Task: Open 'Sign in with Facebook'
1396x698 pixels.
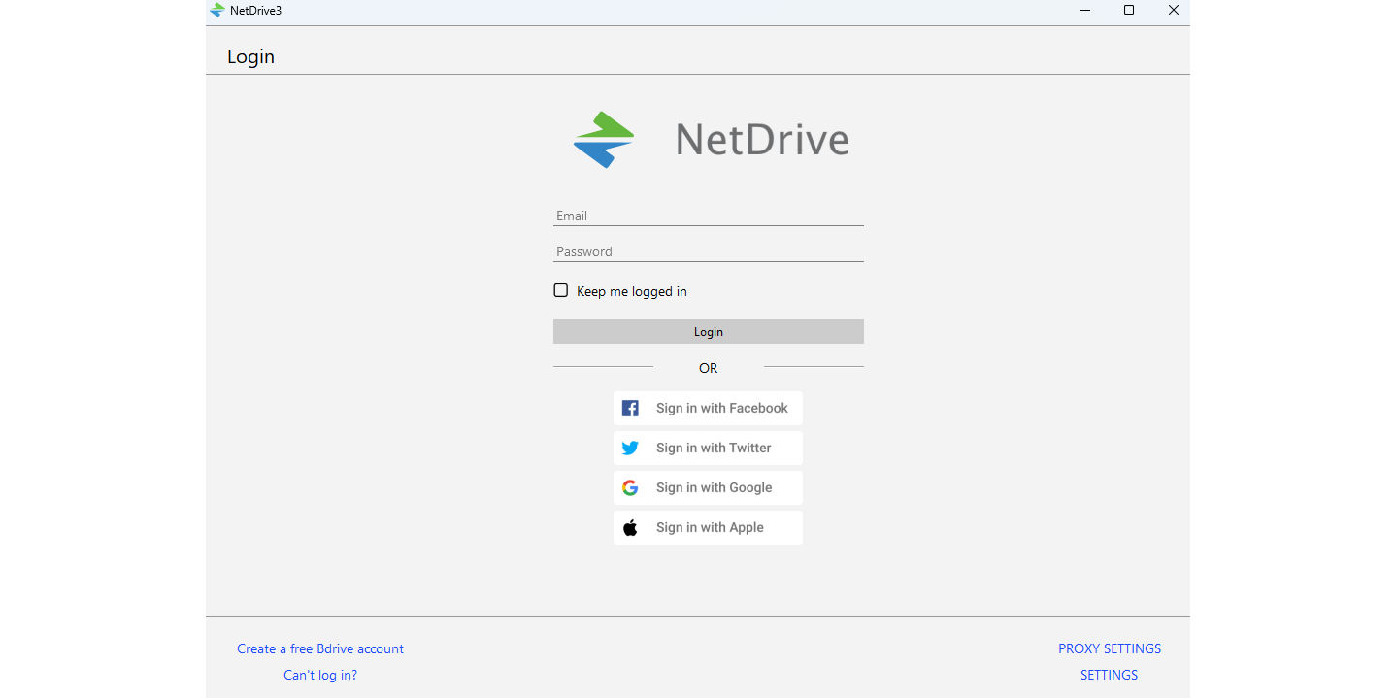Action: click(x=708, y=408)
